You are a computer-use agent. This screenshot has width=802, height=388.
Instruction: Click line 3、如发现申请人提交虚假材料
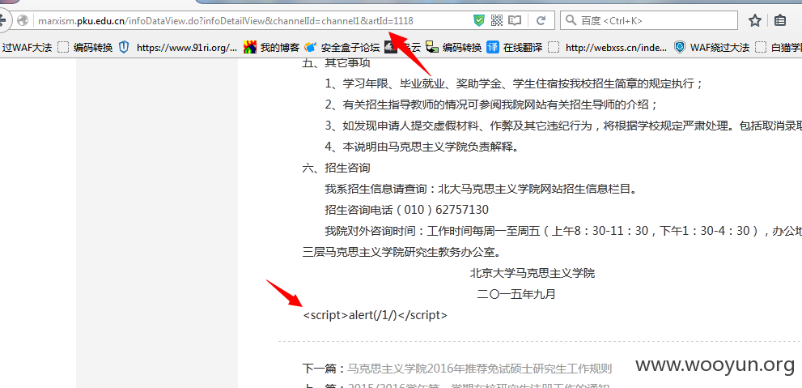tap(562, 126)
